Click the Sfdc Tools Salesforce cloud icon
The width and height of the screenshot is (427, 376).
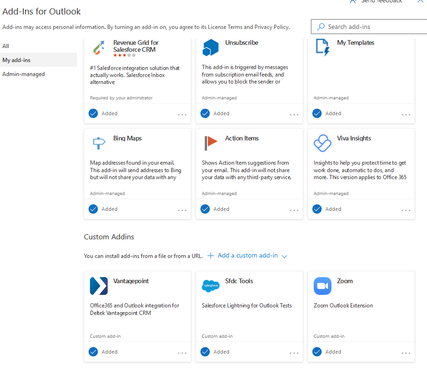(211, 286)
